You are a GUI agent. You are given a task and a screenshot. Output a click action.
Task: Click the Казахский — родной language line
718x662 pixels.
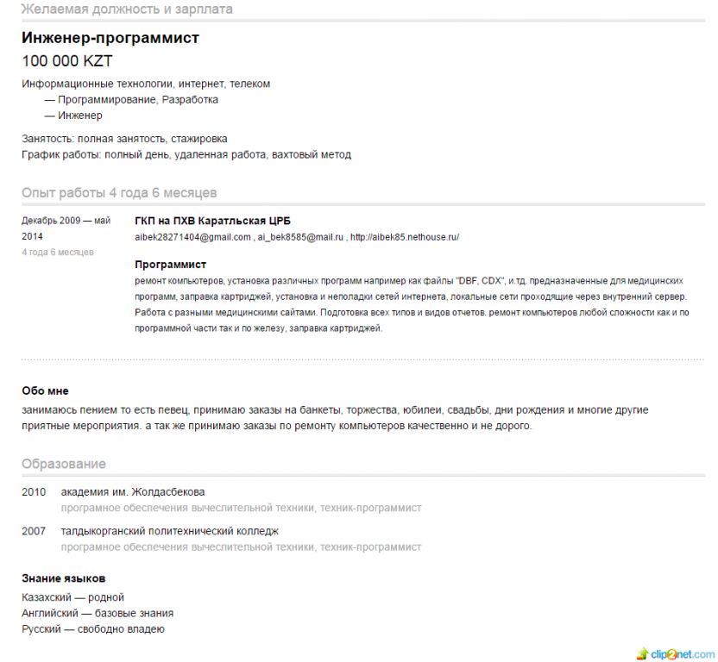pyautogui.click(x=72, y=597)
